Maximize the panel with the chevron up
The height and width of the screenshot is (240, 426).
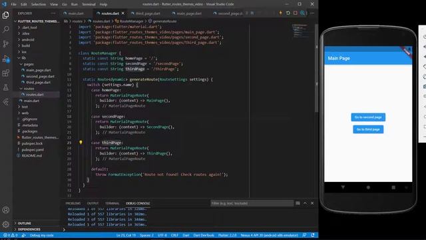pyautogui.click(x=305, y=203)
